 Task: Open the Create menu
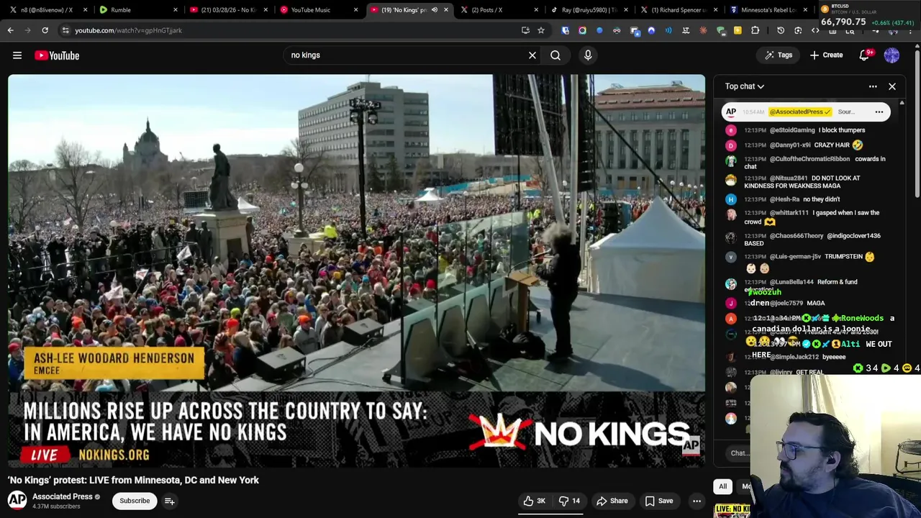pyautogui.click(x=826, y=55)
